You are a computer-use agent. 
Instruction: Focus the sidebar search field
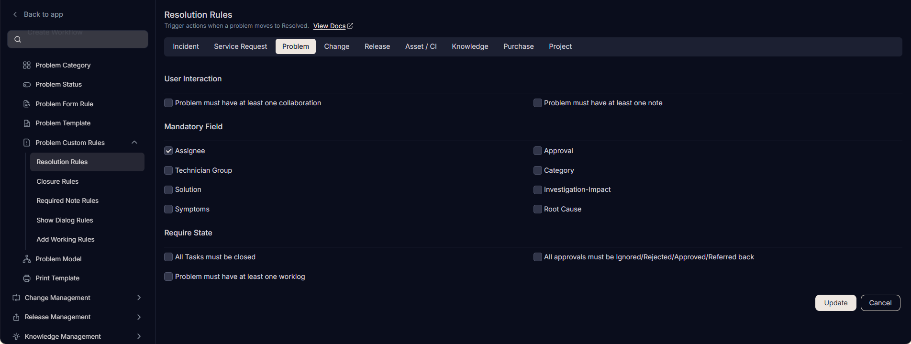click(78, 39)
